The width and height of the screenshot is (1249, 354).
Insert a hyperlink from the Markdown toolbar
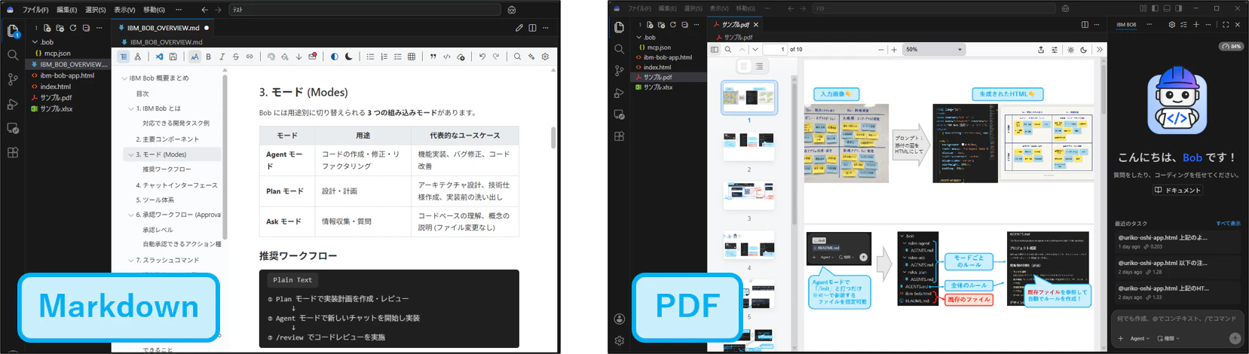point(249,56)
